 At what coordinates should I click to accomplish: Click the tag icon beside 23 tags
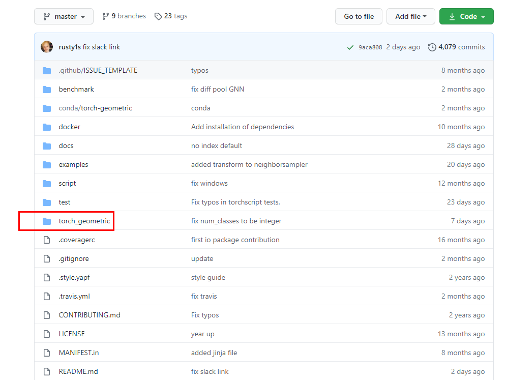(x=158, y=16)
